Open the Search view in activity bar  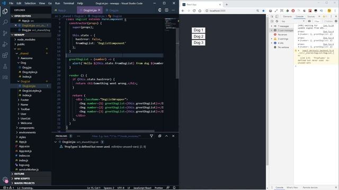5,22
